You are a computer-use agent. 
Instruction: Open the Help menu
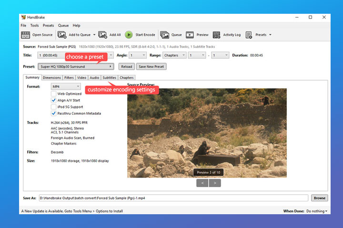(76, 25)
